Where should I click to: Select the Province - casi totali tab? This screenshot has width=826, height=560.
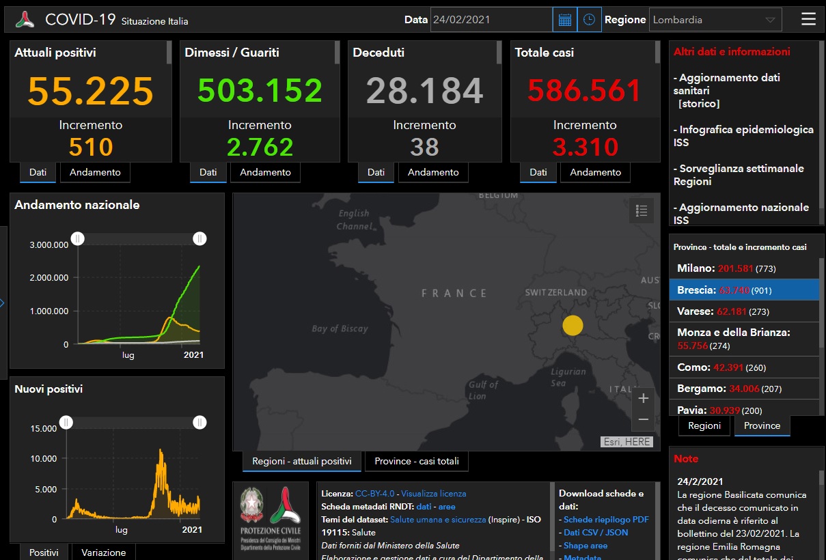coord(416,462)
